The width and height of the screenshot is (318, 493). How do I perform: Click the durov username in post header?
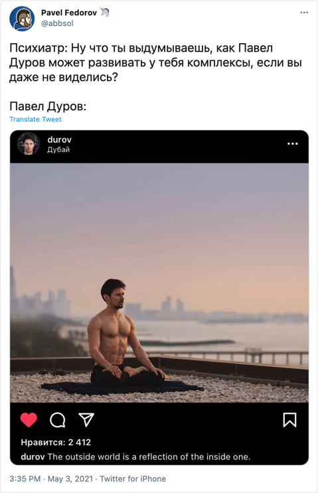pos(59,140)
